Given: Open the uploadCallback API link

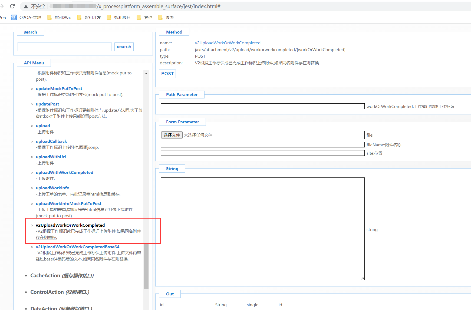Looking at the screenshot, I should (51, 141).
